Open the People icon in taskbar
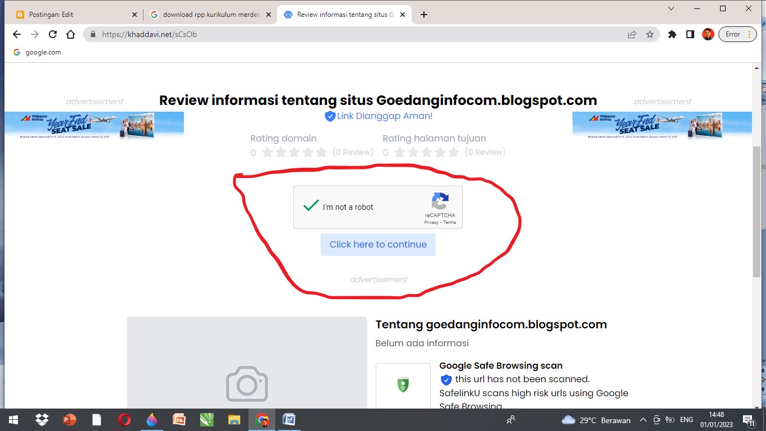Screen dimensions: 766x431 [x=511, y=420]
